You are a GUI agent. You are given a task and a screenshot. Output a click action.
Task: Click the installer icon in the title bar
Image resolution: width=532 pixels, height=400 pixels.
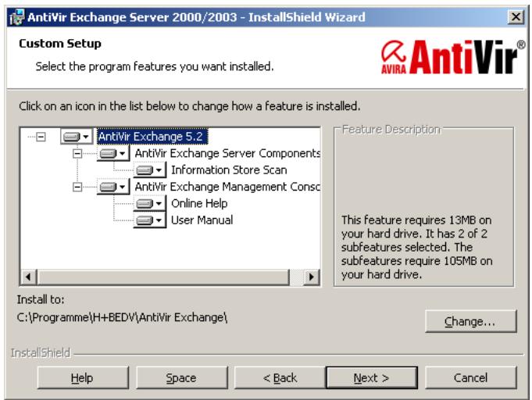coord(16,17)
